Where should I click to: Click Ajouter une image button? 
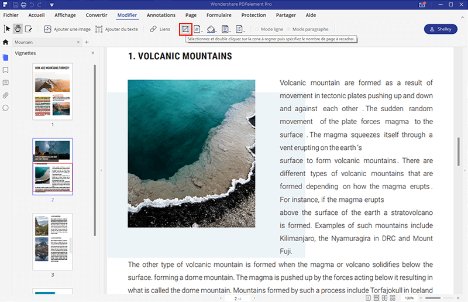point(67,29)
